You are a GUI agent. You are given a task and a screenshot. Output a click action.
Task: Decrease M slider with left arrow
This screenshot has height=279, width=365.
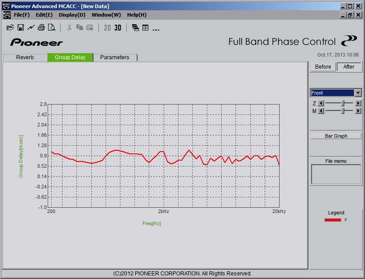[x=321, y=111]
